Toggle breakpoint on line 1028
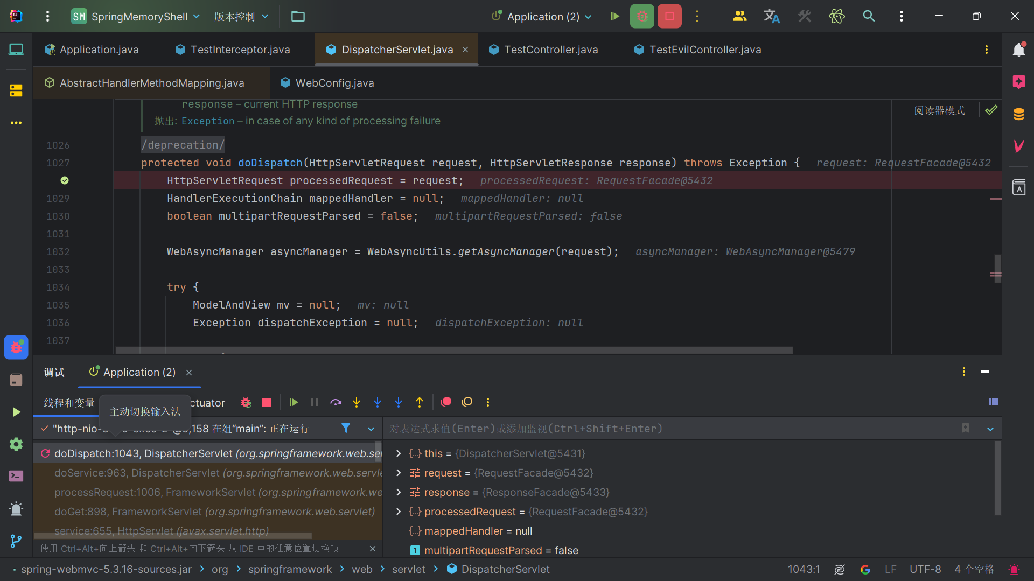1034x581 pixels. click(x=65, y=180)
